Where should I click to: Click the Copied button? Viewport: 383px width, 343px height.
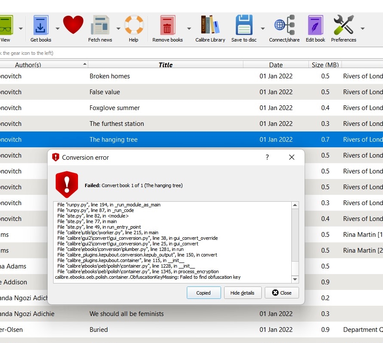coord(204,293)
